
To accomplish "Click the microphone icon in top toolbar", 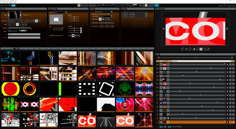I will click(x=100, y=6).
